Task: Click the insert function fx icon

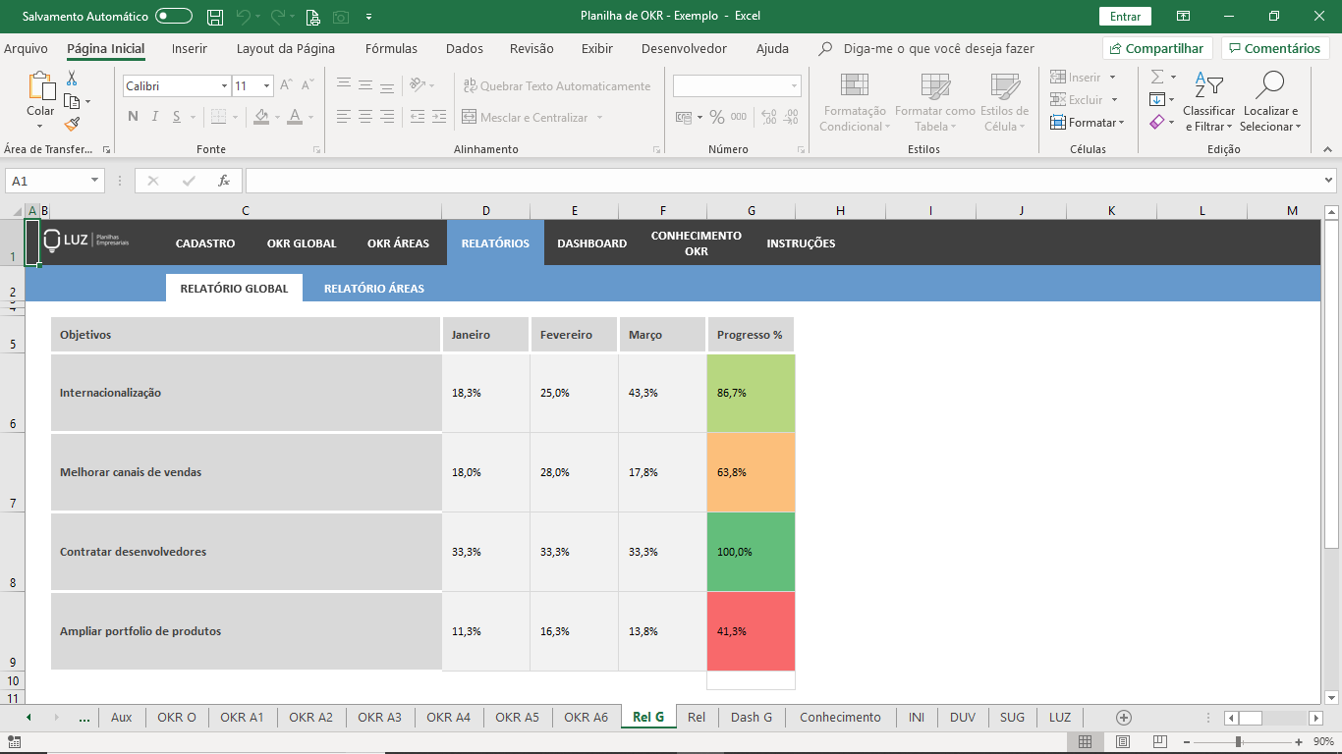Action: [224, 181]
